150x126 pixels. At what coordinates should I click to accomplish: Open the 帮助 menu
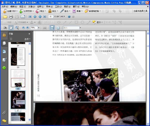[85, 6]
